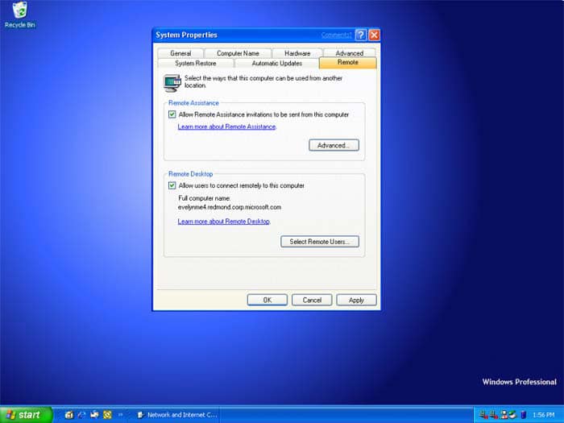
Task: Click the Remote Desktop group label
Action: point(191,174)
